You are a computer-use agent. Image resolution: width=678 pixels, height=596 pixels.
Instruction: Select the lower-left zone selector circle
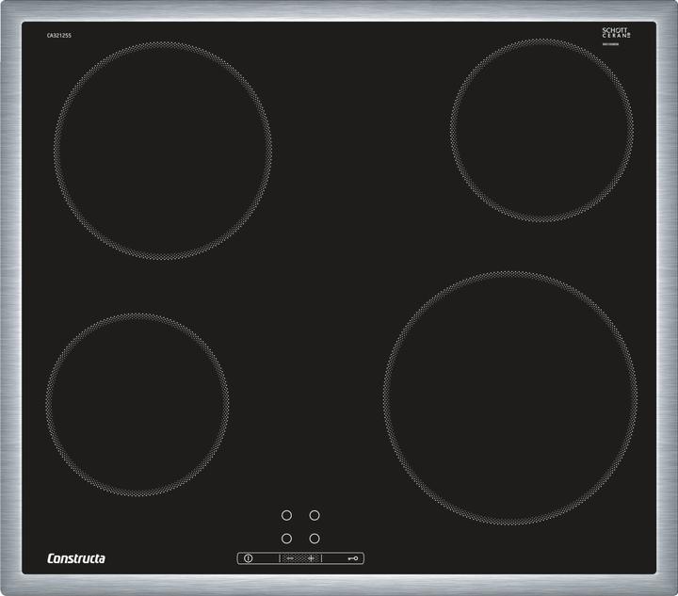(286, 539)
